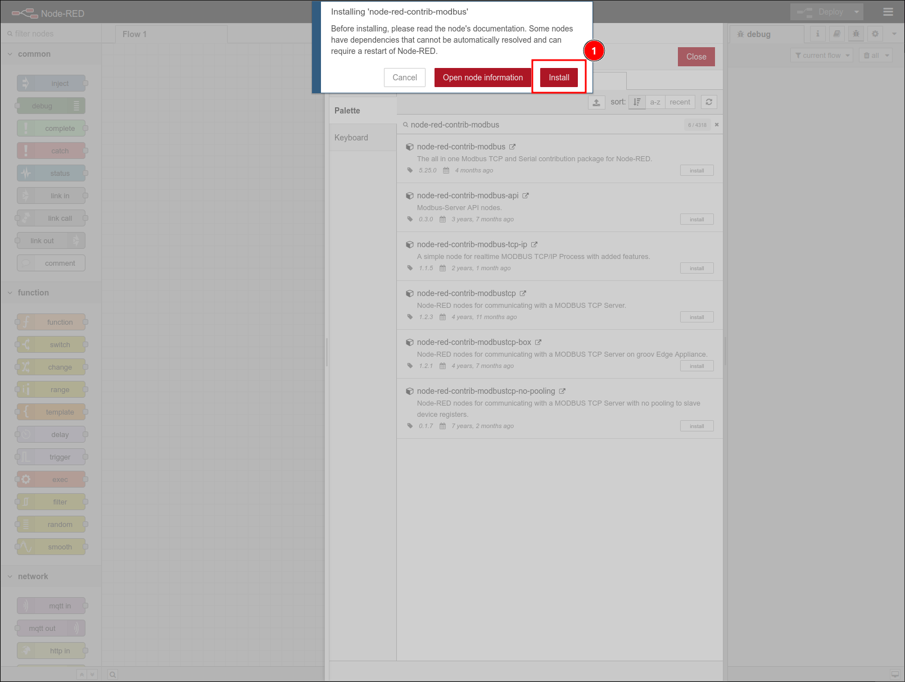Click small install button for node-red-contrib-modbus
Image resolution: width=905 pixels, height=682 pixels.
click(697, 170)
